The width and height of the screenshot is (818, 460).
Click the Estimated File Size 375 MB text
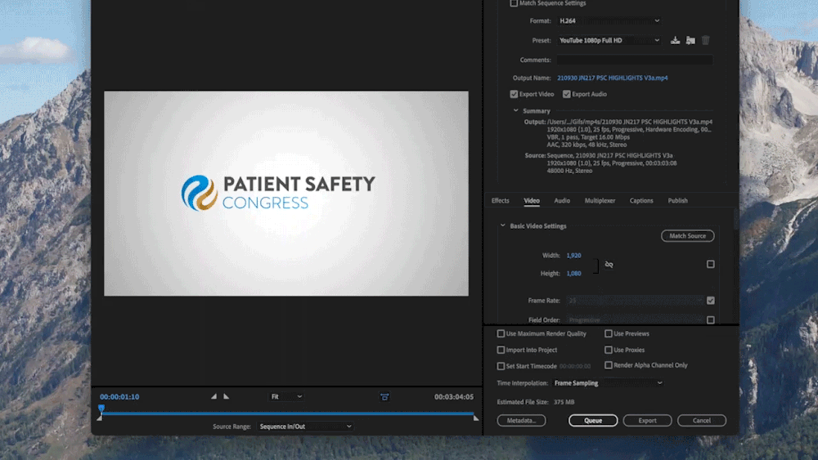[536, 402]
